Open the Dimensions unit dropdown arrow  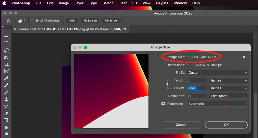click(x=190, y=65)
